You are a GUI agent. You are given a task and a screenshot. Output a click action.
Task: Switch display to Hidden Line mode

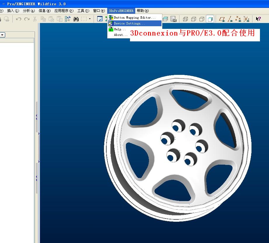[194, 19]
